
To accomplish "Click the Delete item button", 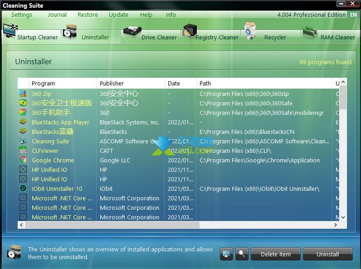I will [x=276, y=254].
